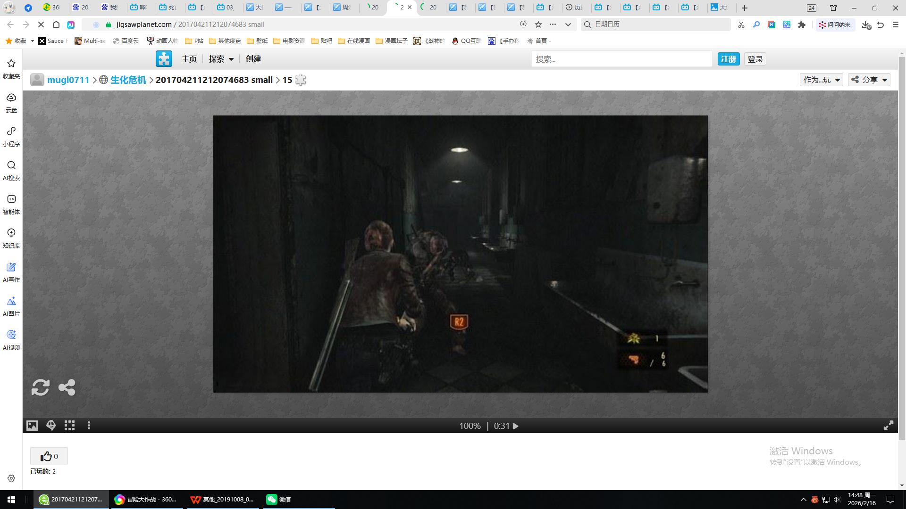
Task: Open the vertical three-dot more menu
Action: (89, 426)
